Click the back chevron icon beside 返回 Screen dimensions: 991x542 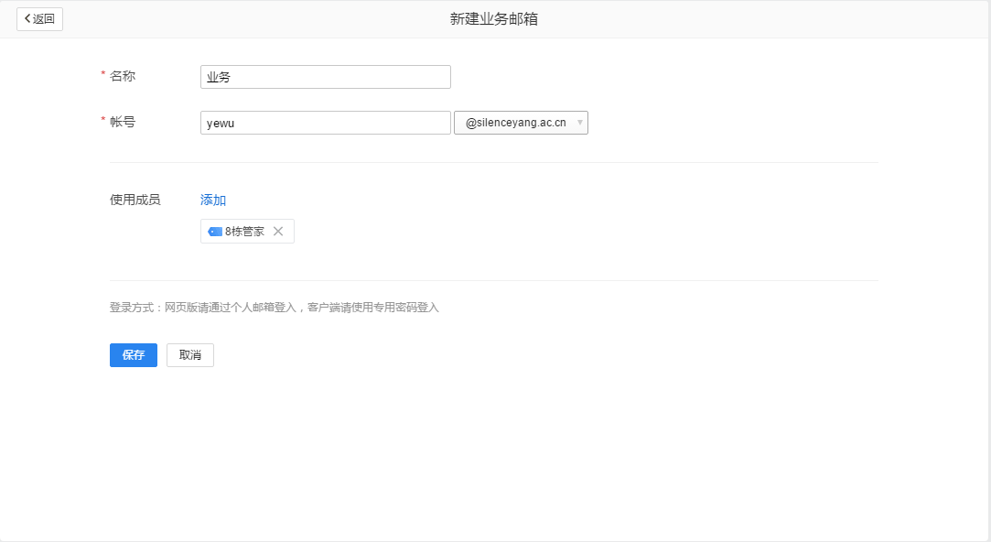[x=27, y=18]
